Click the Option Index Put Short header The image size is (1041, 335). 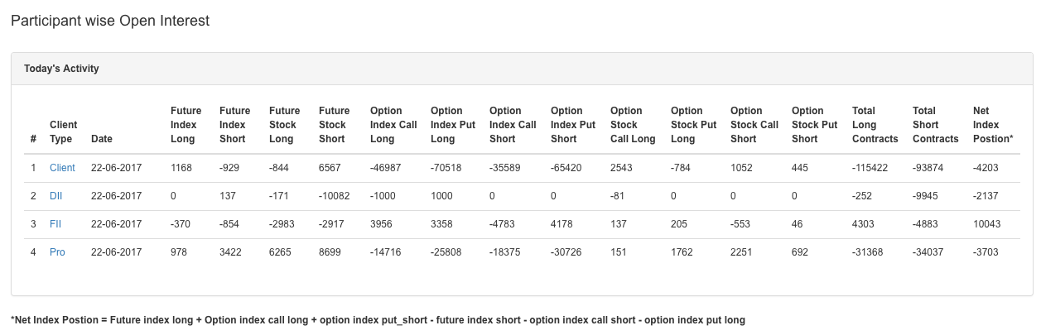click(573, 125)
